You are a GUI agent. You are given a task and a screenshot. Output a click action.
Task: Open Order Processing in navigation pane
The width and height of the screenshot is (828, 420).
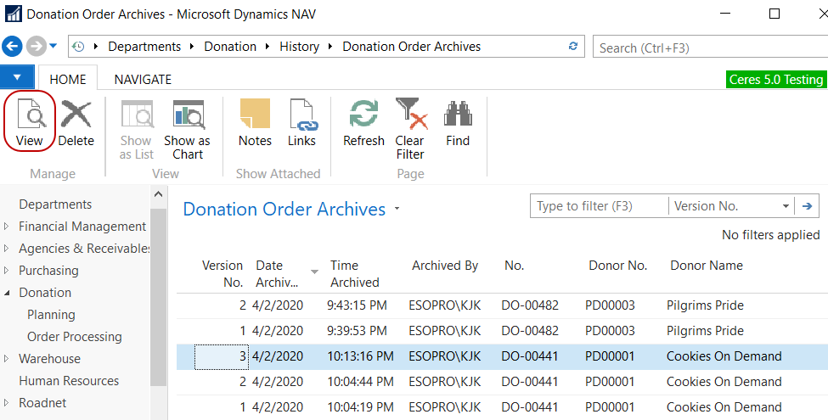pyautogui.click(x=75, y=337)
